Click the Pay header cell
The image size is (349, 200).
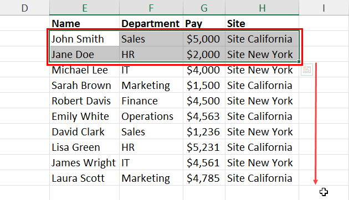tap(204, 23)
